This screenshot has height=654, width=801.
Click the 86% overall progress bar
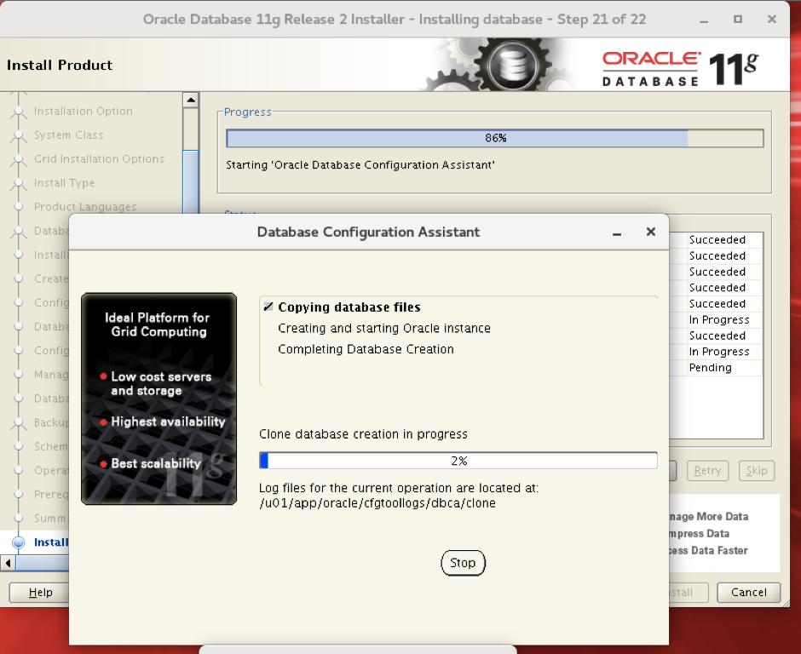click(x=494, y=137)
